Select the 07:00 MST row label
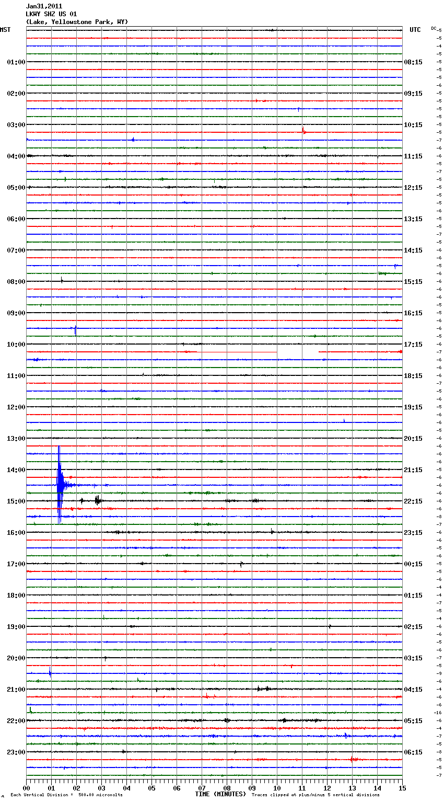Image resolution: width=444 pixels, height=802 pixels. point(16,250)
